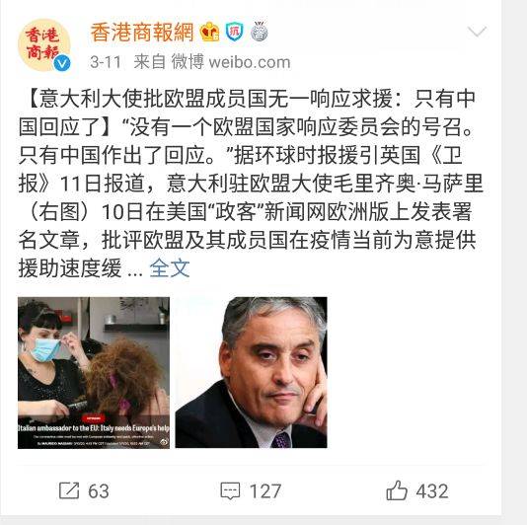The image size is (527, 525).
Task: View the hairdresser mask article thumbnail
Action: (94, 373)
